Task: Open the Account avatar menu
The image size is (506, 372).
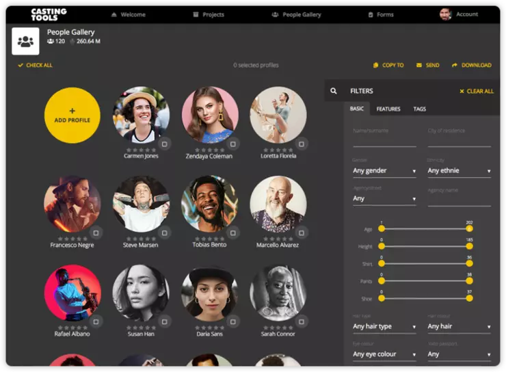Action: click(446, 14)
